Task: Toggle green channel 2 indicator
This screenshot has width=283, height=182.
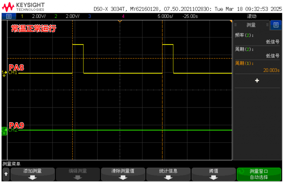Action: [x=56, y=16]
